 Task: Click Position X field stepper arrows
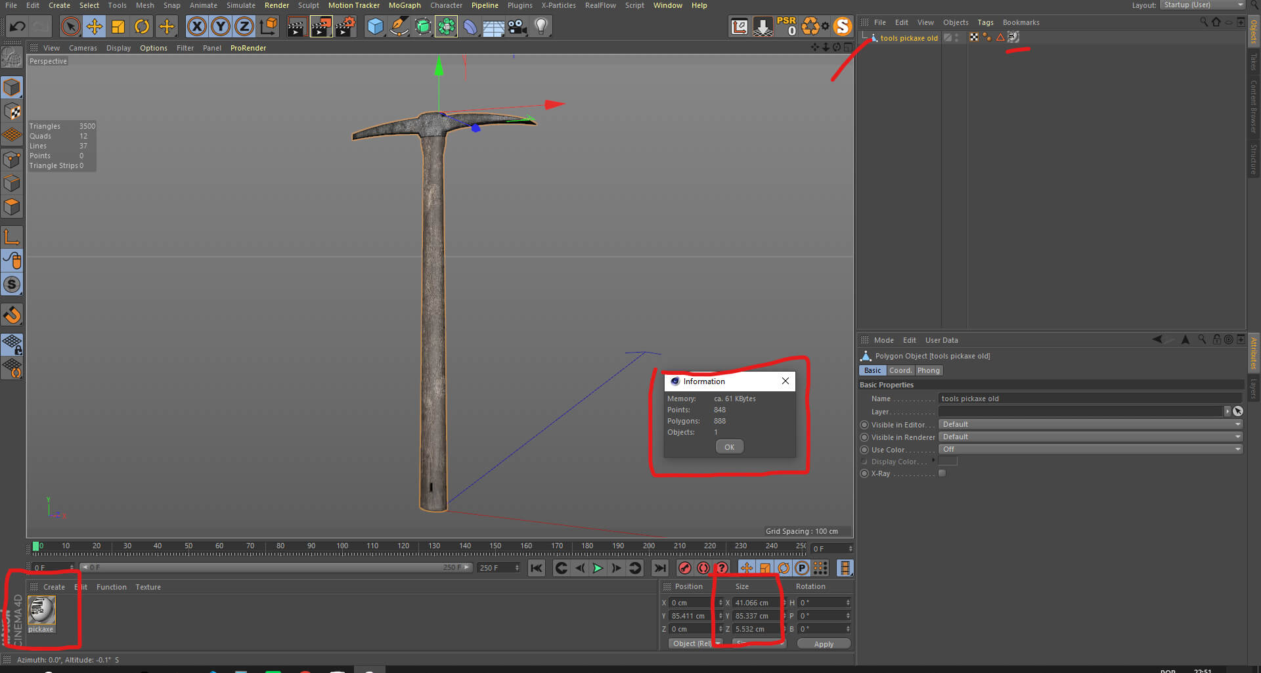720,603
